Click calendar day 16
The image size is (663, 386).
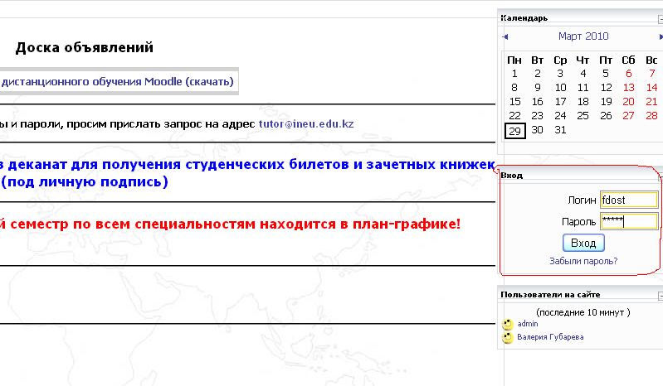538,102
